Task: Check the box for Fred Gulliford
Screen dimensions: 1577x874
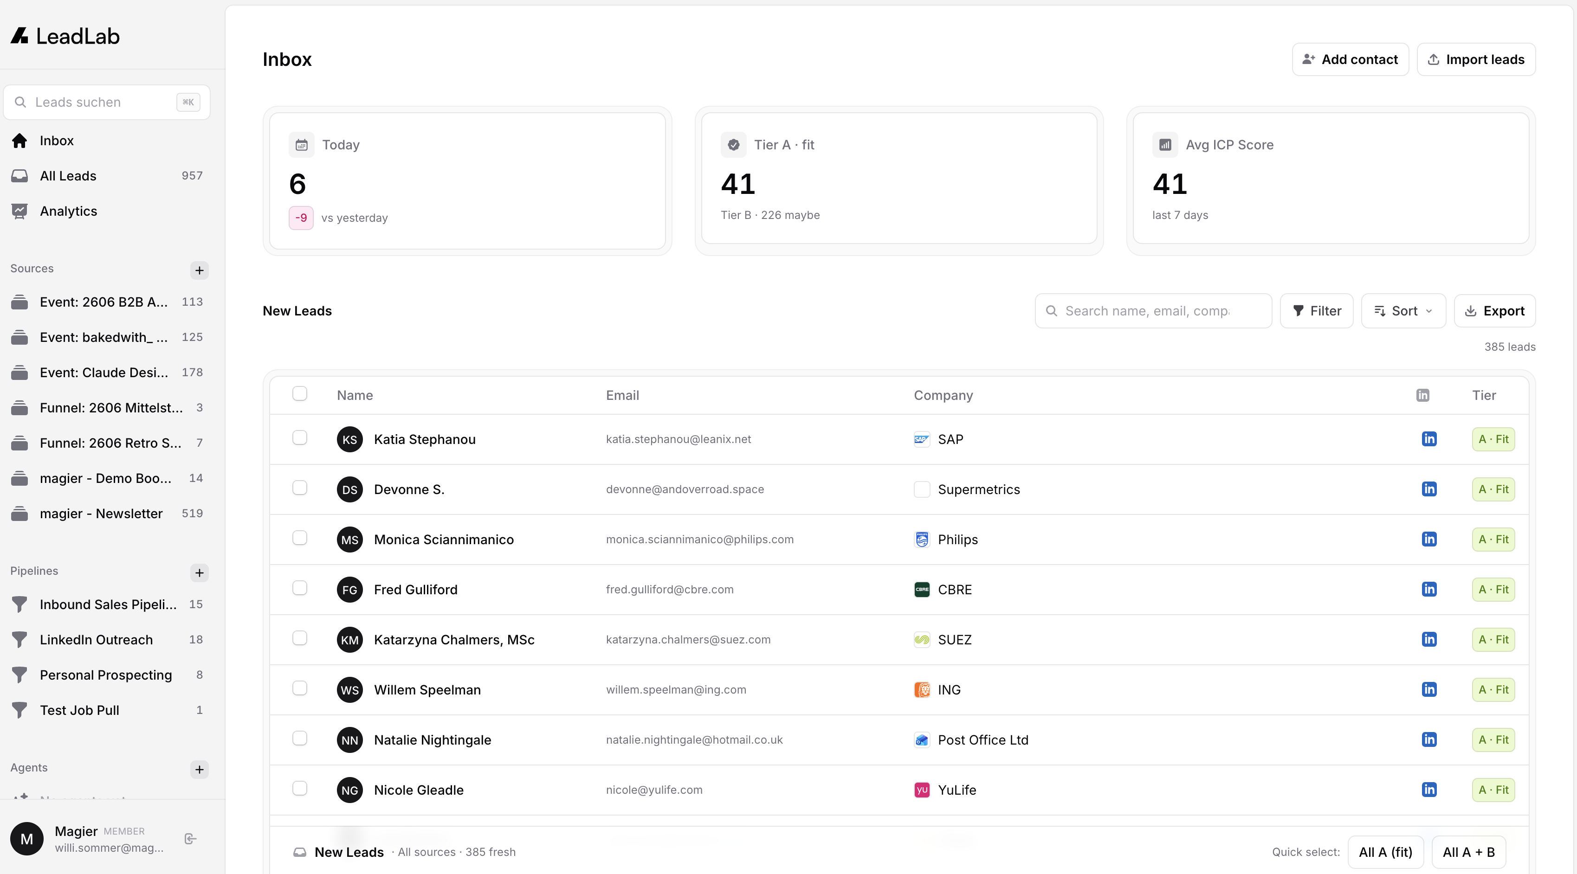Action: tap(299, 588)
